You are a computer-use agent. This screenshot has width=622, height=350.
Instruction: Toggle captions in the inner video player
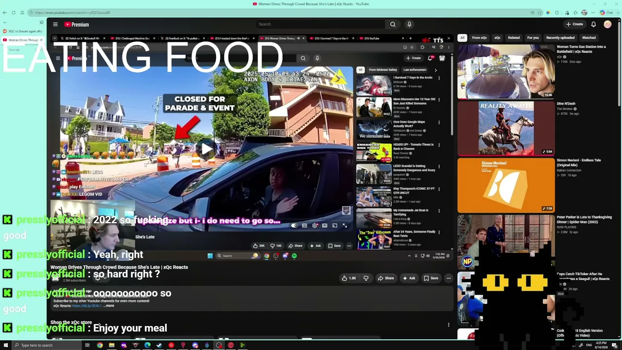305,226
